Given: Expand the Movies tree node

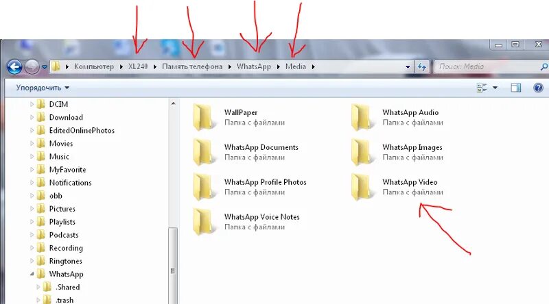Looking at the screenshot, I should (x=32, y=143).
